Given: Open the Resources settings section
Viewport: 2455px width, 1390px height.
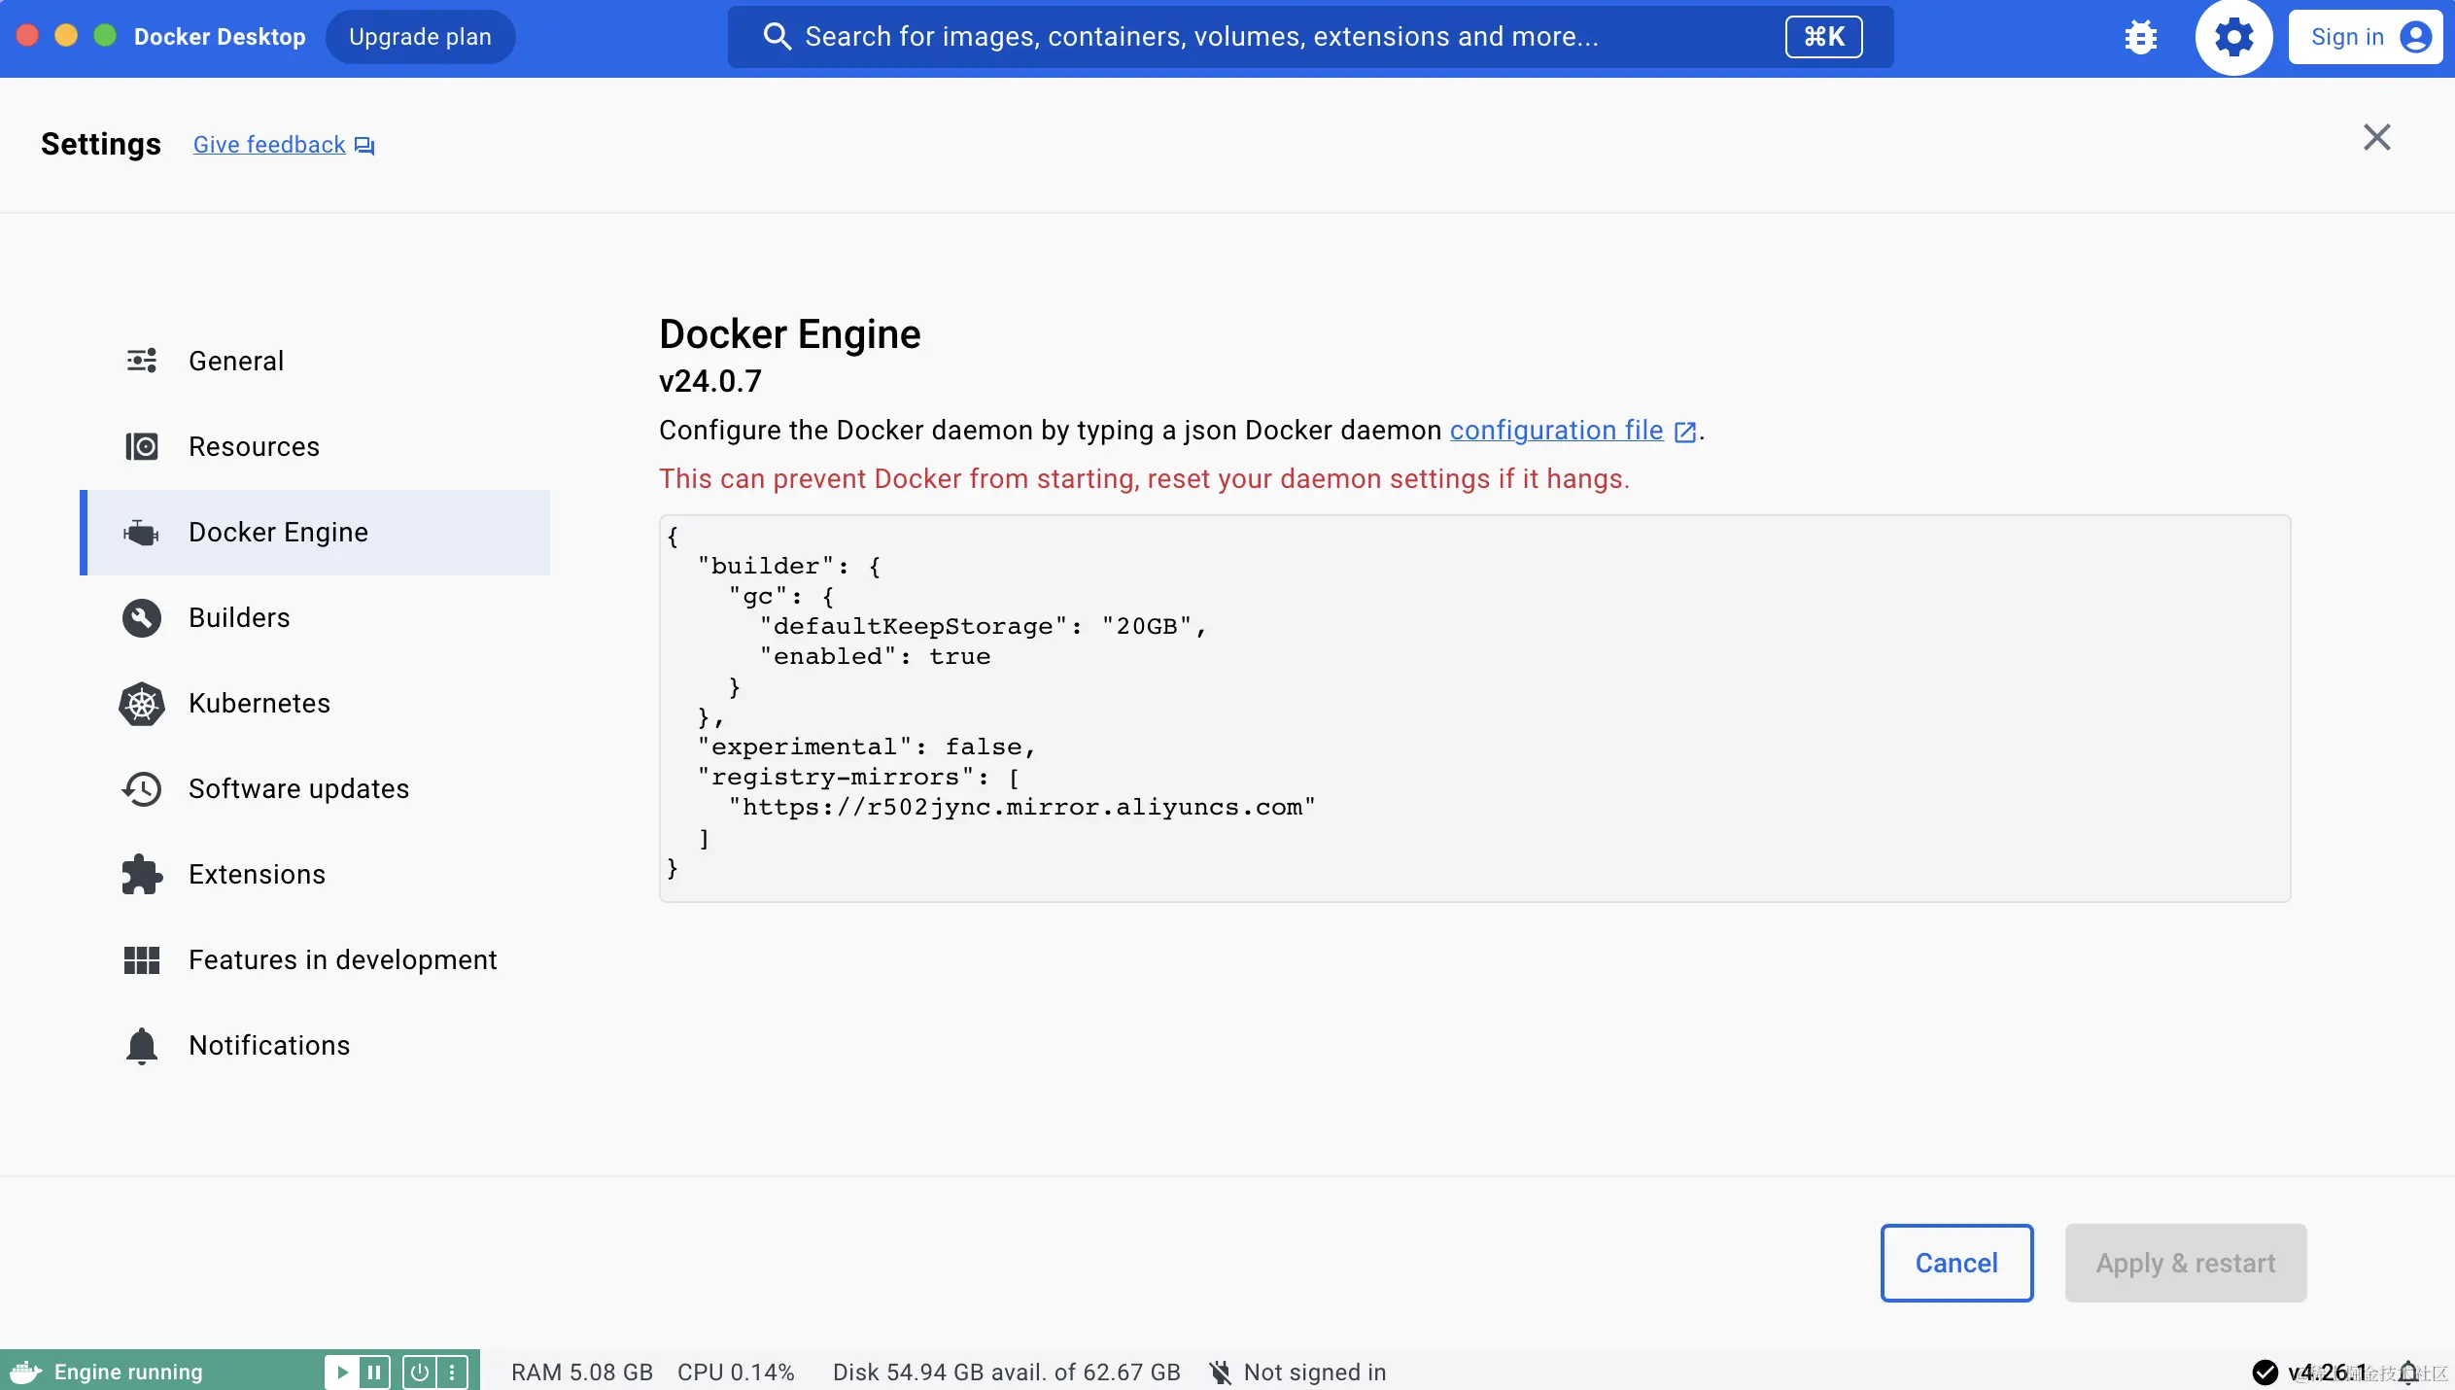Looking at the screenshot, I should coord(254,446).
